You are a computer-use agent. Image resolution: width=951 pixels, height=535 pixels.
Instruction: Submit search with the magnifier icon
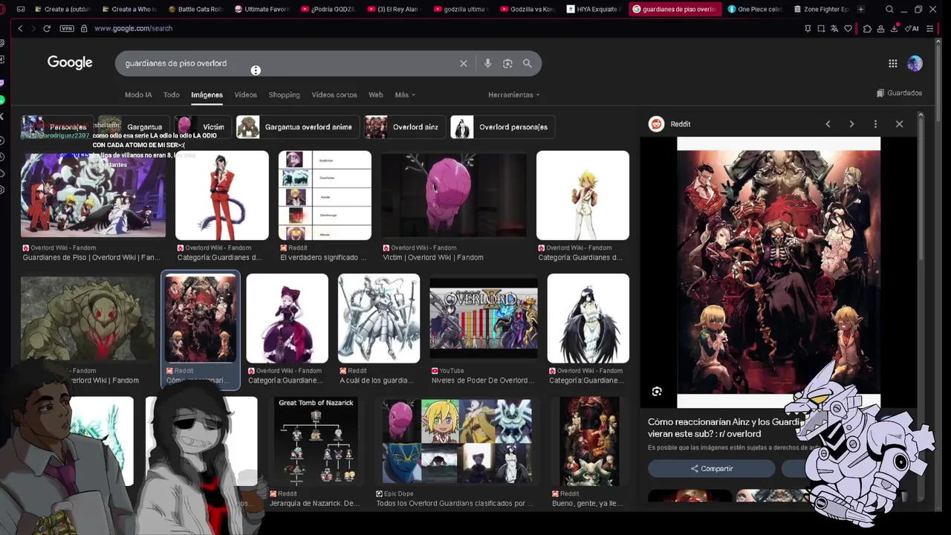pyautogui.click(x=528, y=63)
